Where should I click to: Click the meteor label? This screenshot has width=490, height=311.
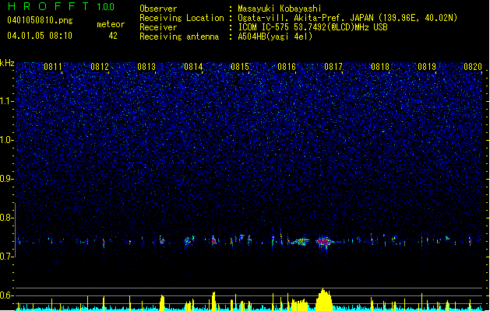(x=111, y=24)
